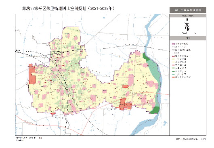Click the map scale bar under compass
214x148 pixels.
coord(187,33)
